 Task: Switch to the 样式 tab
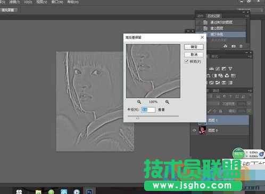tap(214, 56)
